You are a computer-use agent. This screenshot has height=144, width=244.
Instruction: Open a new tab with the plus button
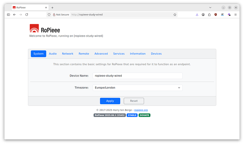[x=52, y=8]
